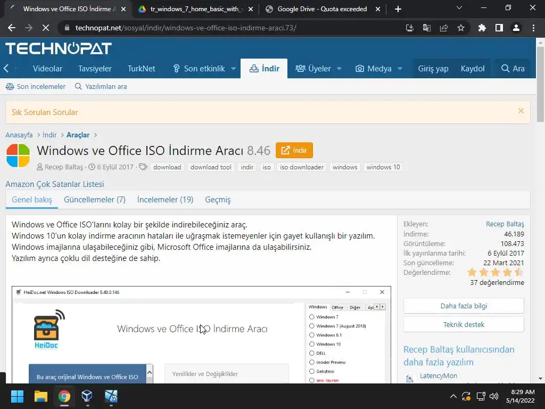Click the Daha fazla bilgi button

pyautogui.click(x=464, y=306)
